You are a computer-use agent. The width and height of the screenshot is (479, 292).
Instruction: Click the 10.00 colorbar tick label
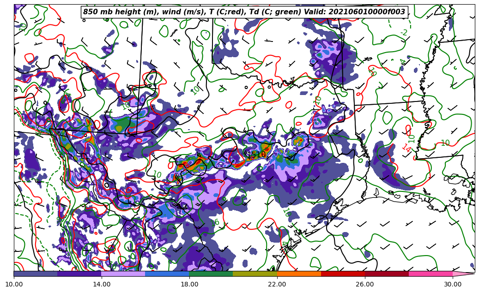(x=14, y=284)
